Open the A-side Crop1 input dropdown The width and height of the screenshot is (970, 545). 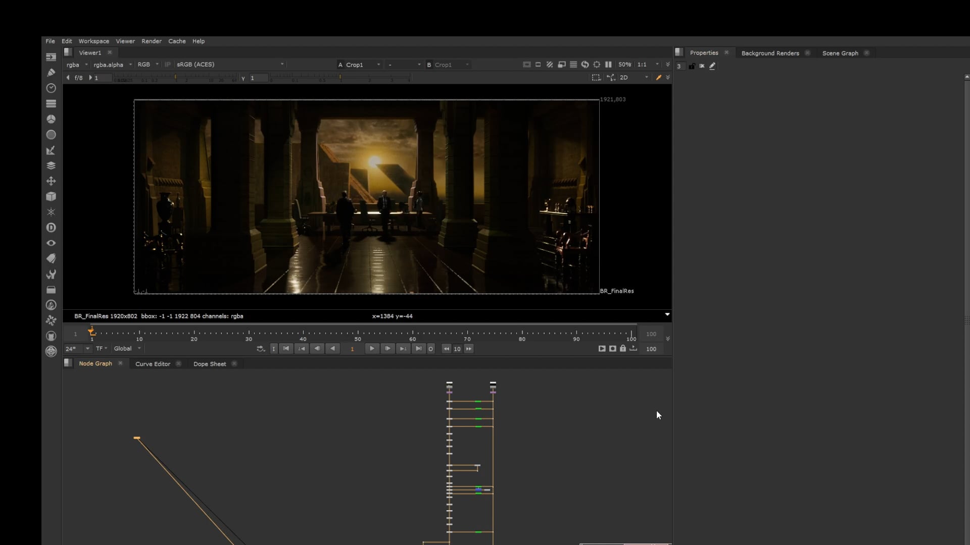(360, 64)
